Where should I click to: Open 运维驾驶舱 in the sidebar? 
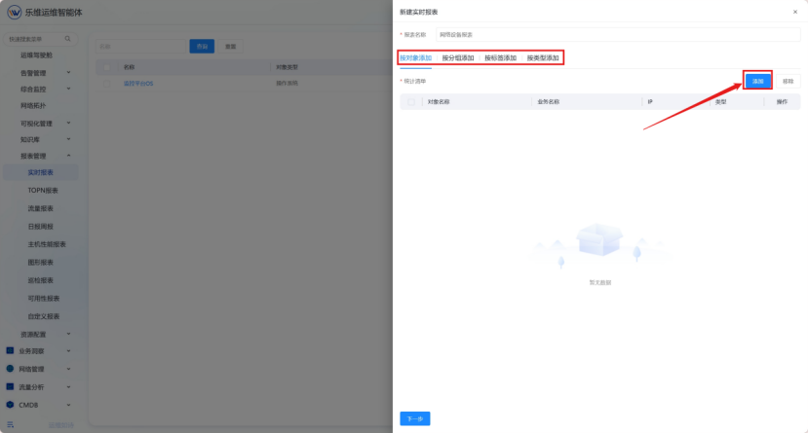[x=36, y=55]
